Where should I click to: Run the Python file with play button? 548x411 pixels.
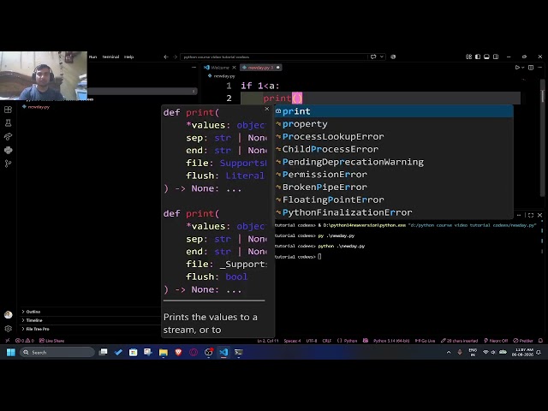coord(517,68)
